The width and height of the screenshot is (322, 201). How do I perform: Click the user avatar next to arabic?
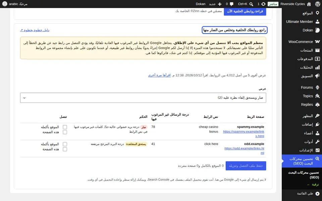(4, 4)
